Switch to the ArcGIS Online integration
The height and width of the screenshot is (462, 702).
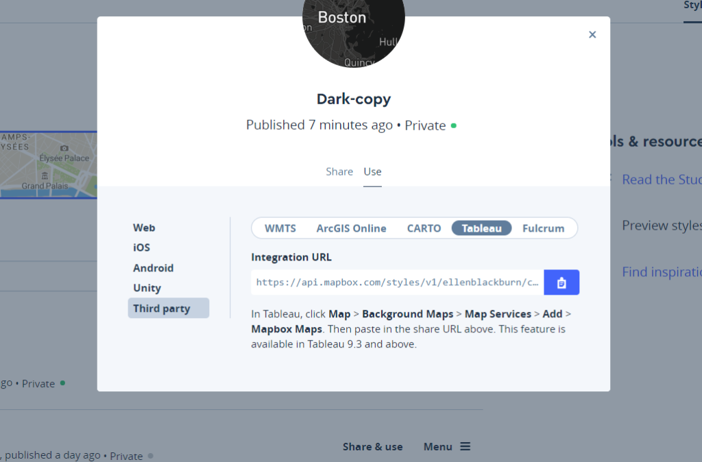(352, 228)
